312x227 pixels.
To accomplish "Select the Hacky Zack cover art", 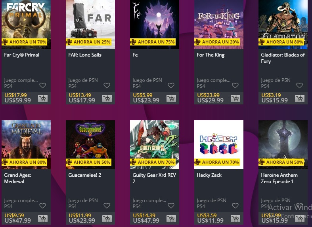I will (219, 145).
